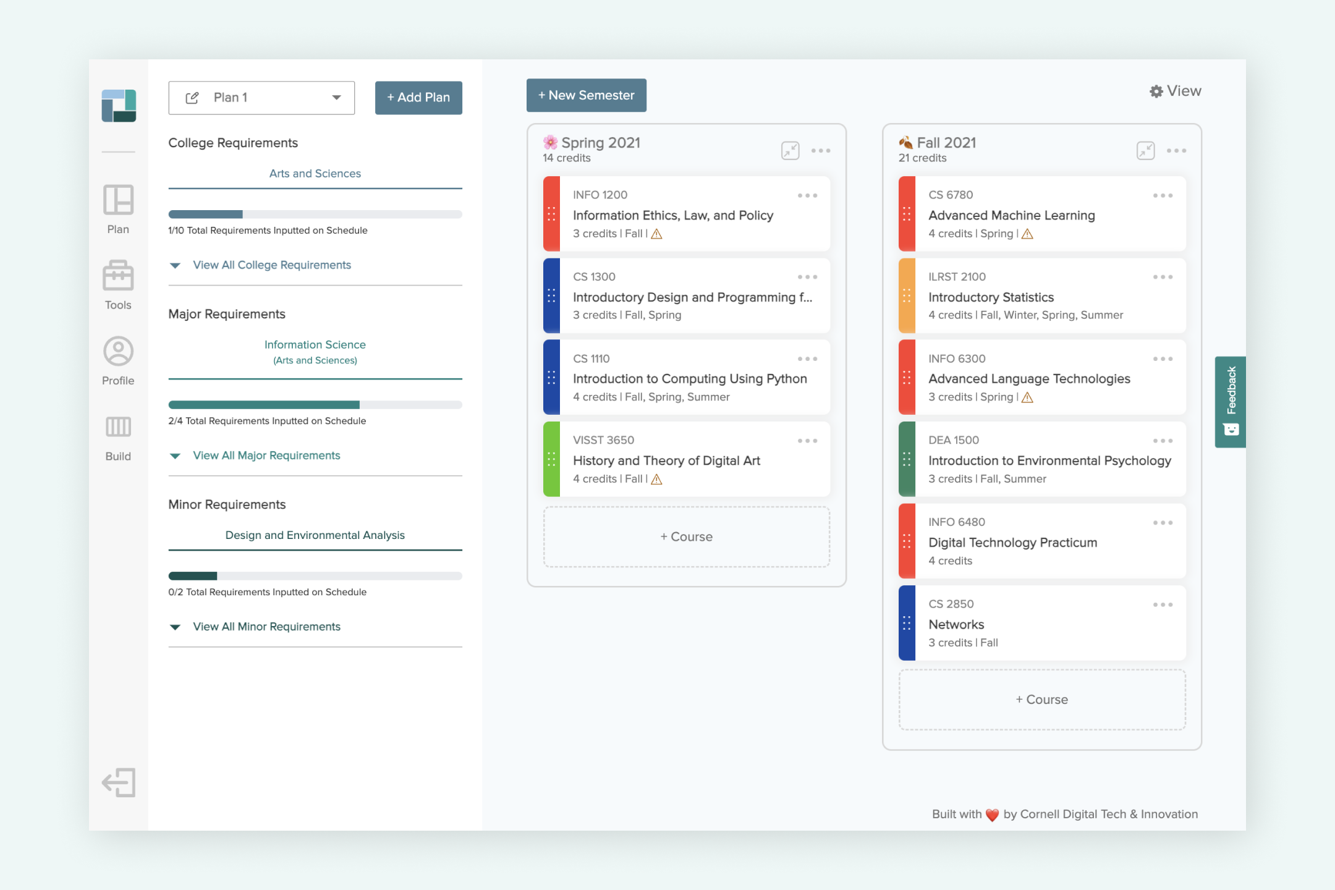Screen dimensions: 1335x890
Task: Collapse the Fall 2021 semester
Action: point(1145,150)
